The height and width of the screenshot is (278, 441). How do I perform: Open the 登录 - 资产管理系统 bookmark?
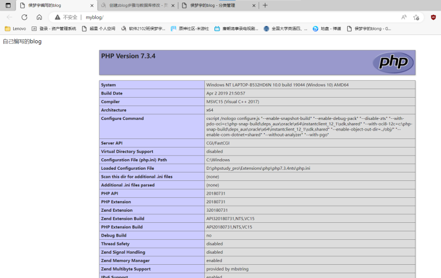coord(54,29)
